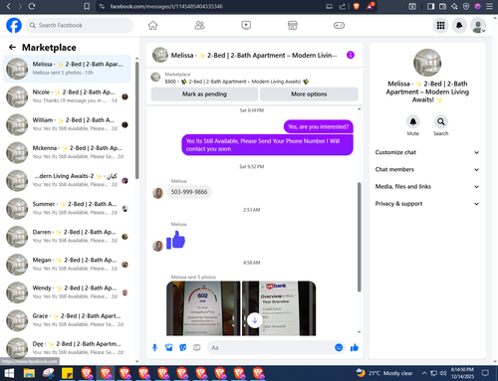Click the back arrow beside Marketplace

coord(12,48)
